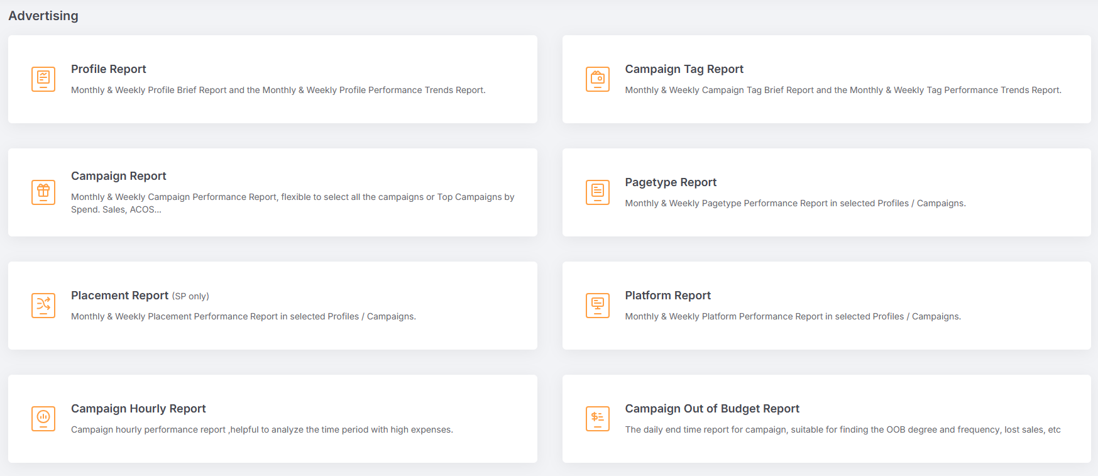Click the Out of Budget dollar icon
The width and height of the screenshot is (1098, 476).
tap(597, 418)
